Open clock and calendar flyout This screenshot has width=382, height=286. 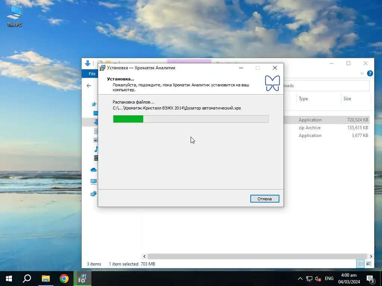[x=349, y=279]
